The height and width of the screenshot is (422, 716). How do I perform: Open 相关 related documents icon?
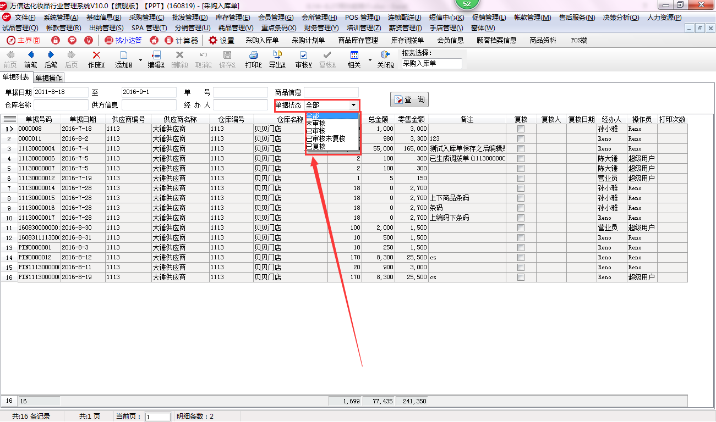pyautogui.click(x=354, y=59)
